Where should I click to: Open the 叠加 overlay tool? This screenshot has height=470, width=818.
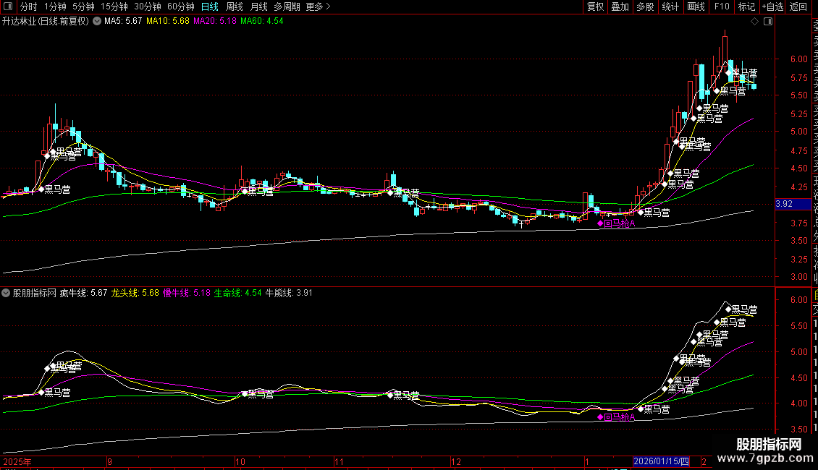coord(620,7)
